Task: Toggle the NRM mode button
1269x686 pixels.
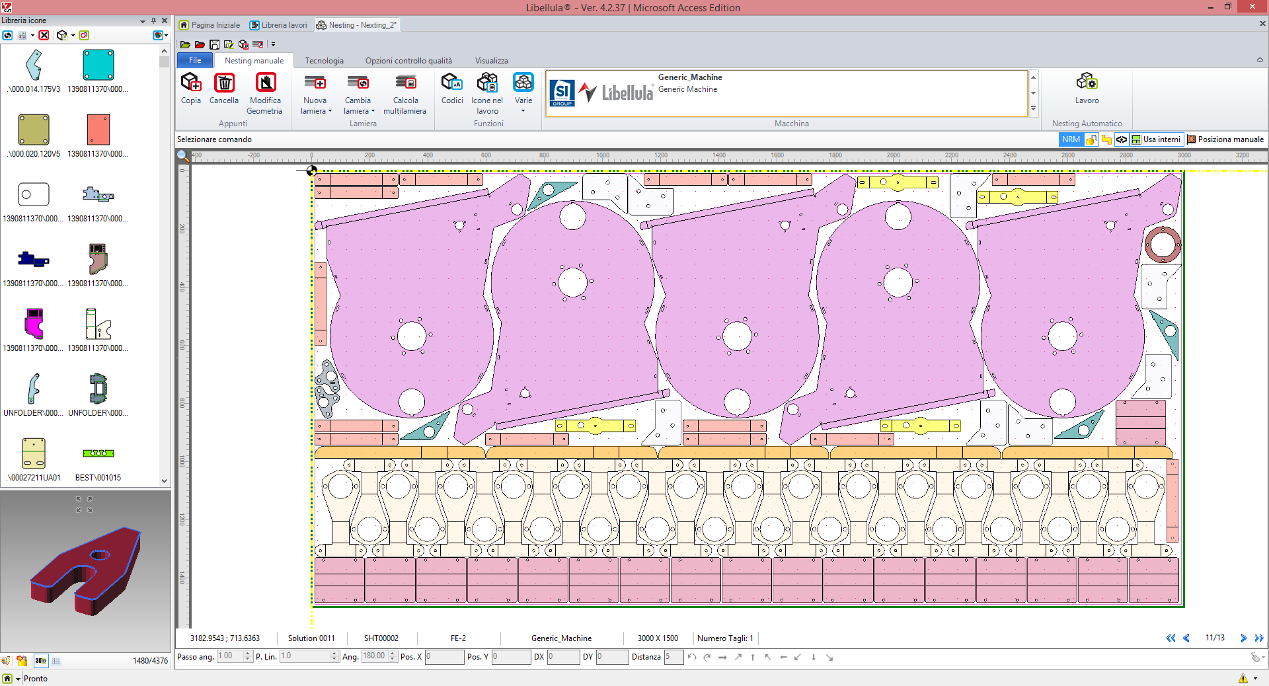Action: [x=1071, y=139]
